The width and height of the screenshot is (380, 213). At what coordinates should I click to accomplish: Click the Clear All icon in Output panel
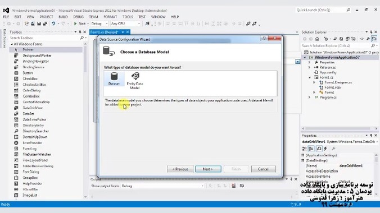point(233,186)
